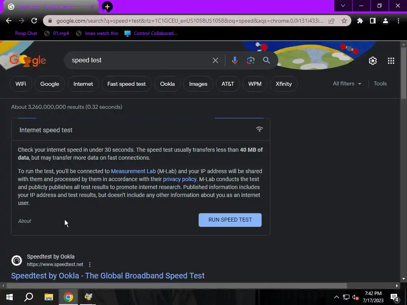The image size is (407, 305).
Task: Expand the All filters dropdown
Action: pyautogui.click(x=347, y=83)
